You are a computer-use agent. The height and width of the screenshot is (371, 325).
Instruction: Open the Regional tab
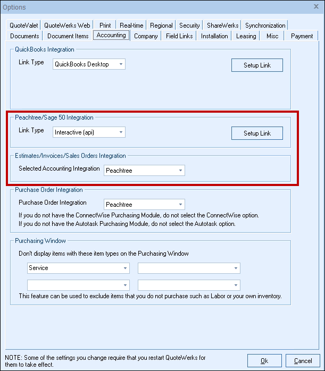(x=161, y=25)
